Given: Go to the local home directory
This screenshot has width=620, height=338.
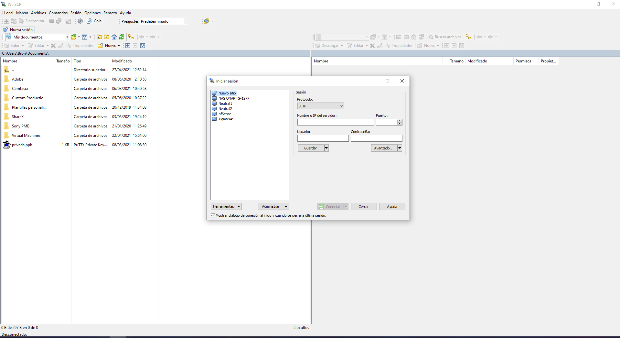Looking at the screenshot, I should tap(114, 37).
